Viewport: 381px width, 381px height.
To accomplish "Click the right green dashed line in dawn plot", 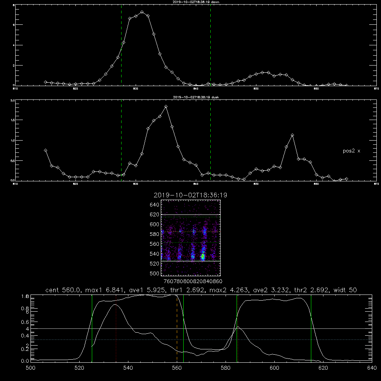I will (x=210, y=45).
